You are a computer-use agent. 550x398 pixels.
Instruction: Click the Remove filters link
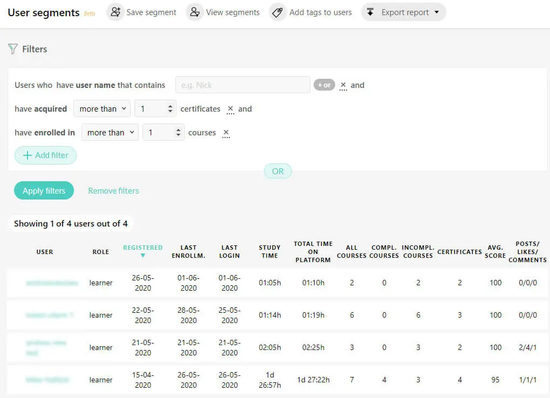113,190
